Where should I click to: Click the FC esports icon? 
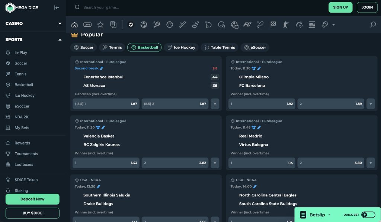tap(247, 25)
